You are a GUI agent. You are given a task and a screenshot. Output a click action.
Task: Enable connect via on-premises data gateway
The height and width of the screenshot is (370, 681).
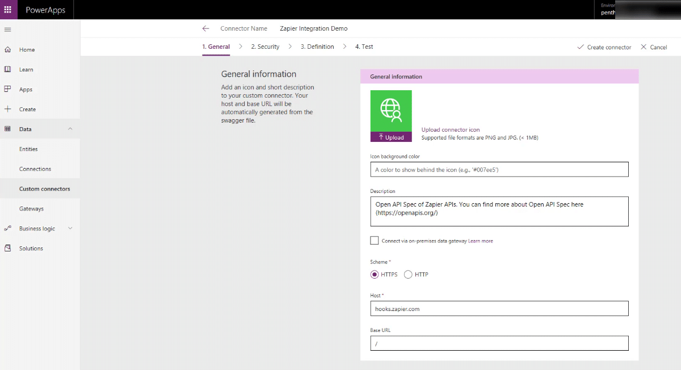(x=374, y=241)
